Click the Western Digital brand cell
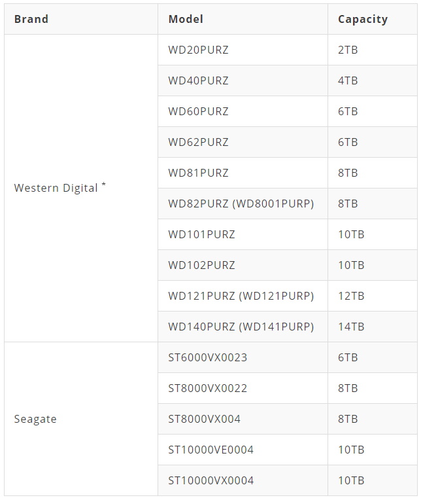This screenshot has width=421, height=500. (x=81, y=188)
